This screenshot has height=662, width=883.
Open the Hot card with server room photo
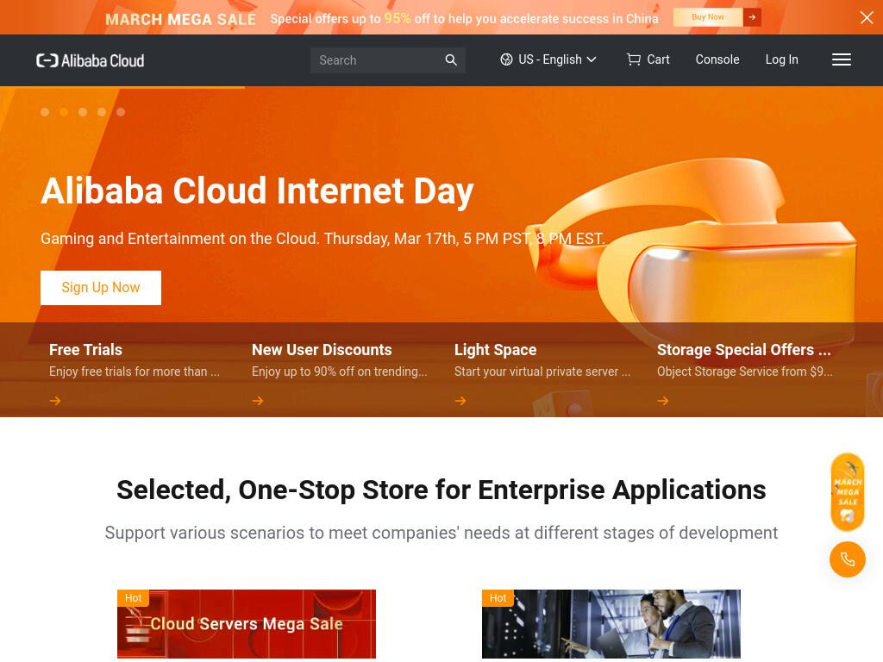coord(611,624)
